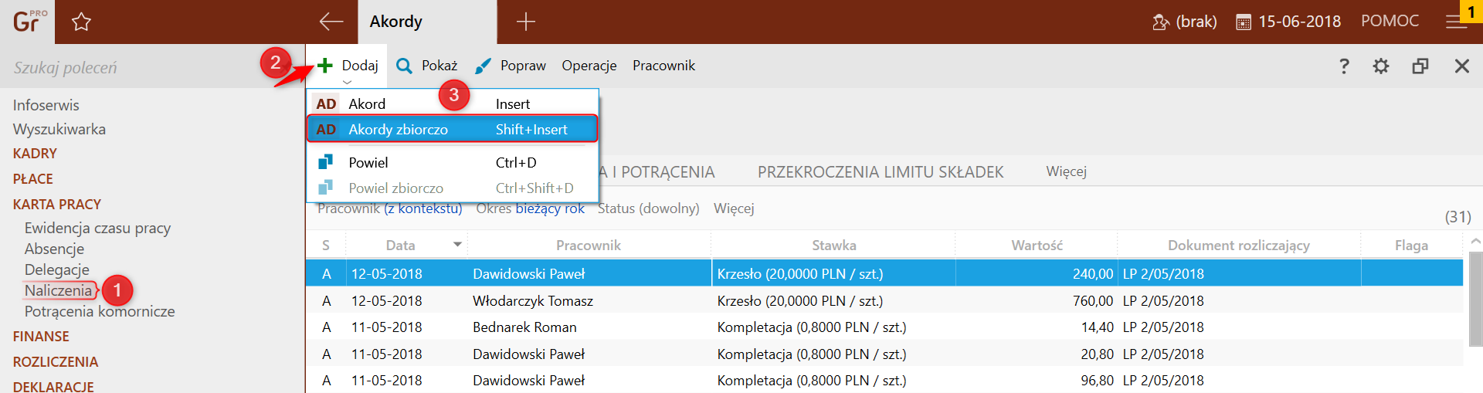Click the Powiel duplicate icon
The image size is (1483, 393).
pyautogui.click(x=326, y=162)
